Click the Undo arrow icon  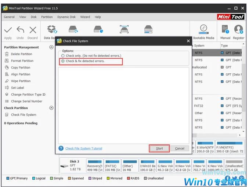20,30
